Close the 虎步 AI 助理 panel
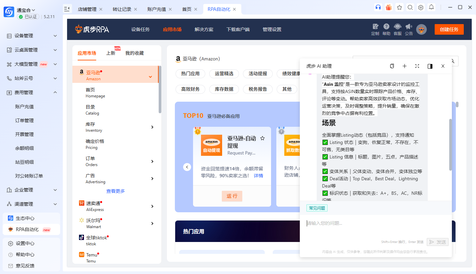The image size is (476, 274). point(443,66)
